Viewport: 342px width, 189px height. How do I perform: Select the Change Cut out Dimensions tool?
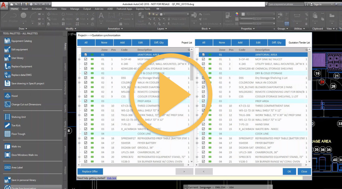pyautogui.click(x=23, y=105)
